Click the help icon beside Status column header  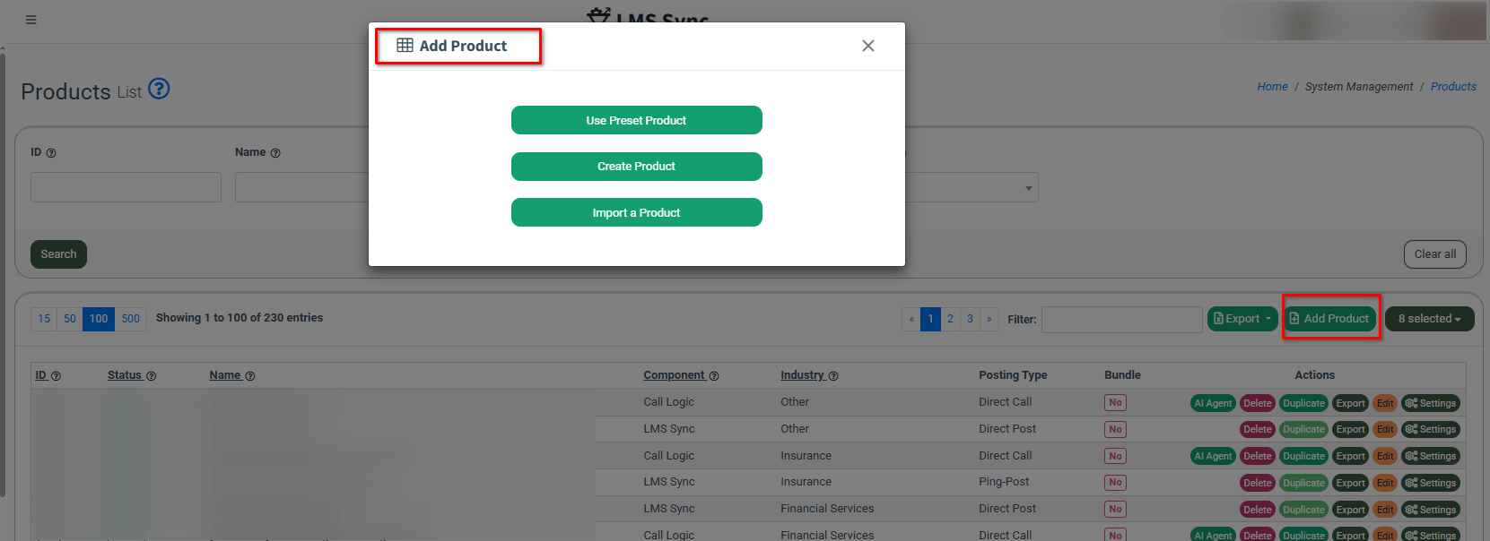(151, 376)
